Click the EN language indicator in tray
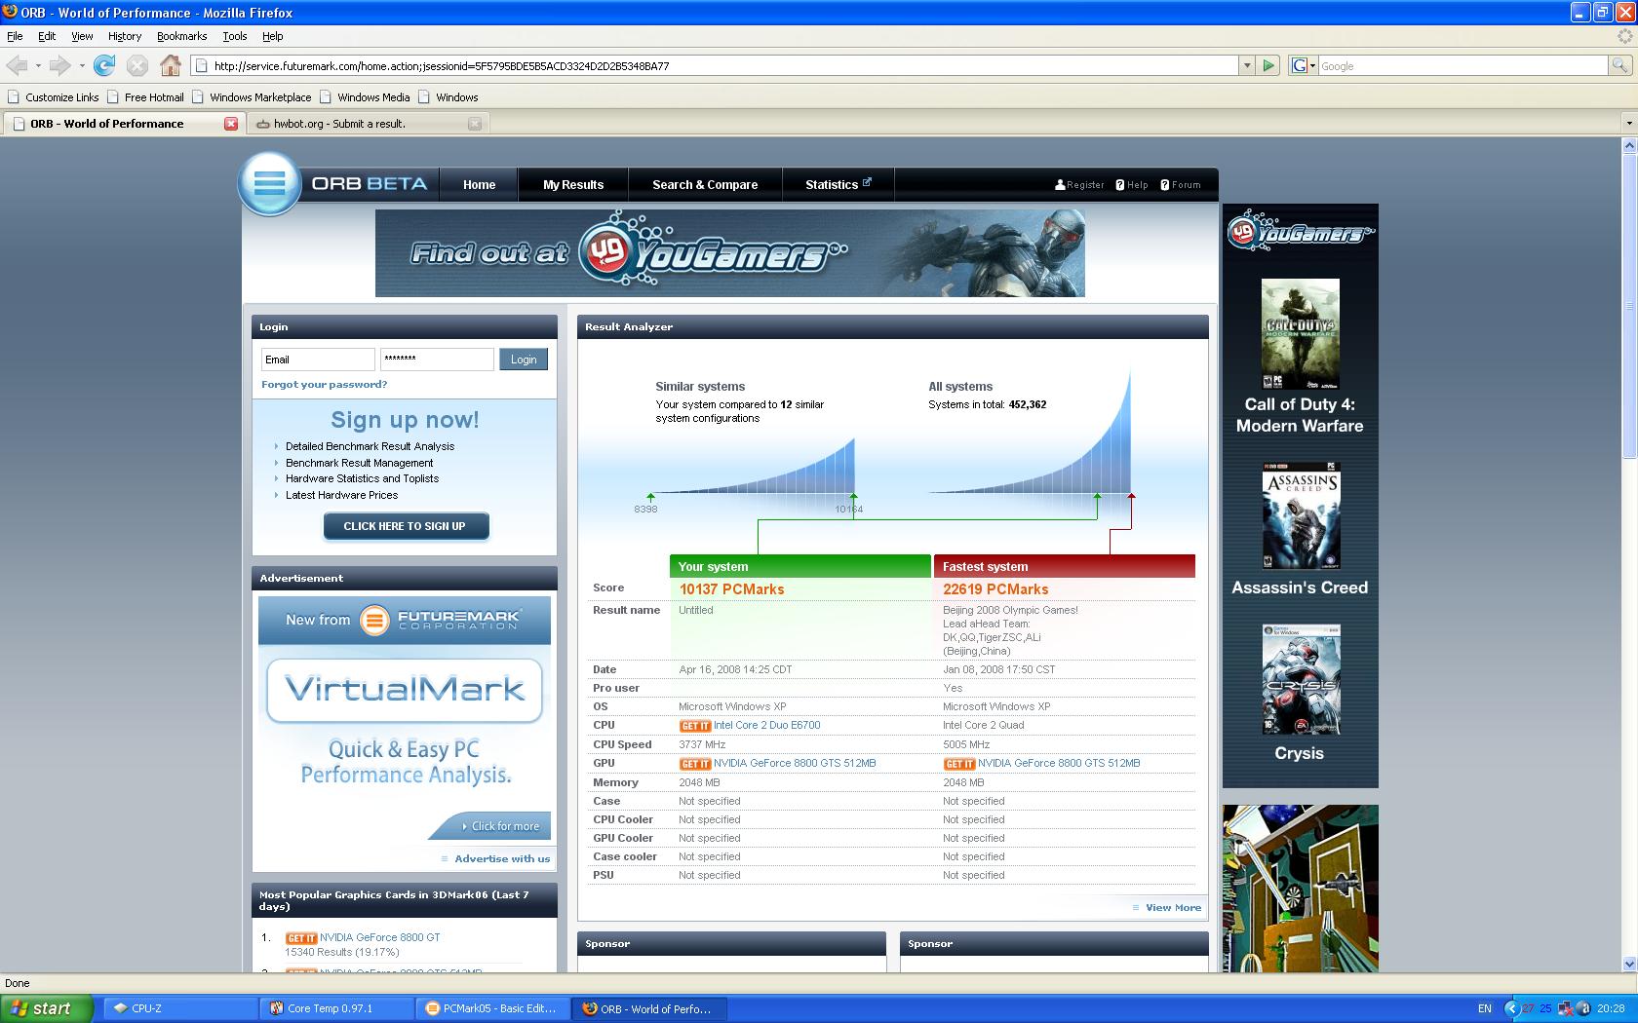This screenshot has width=1638, height=1023. [x=1485, y=1008]
